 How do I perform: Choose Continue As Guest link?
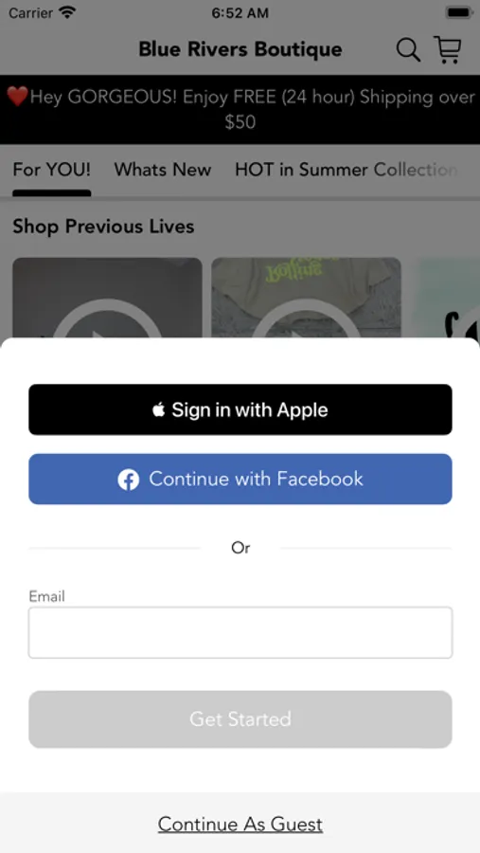click(240, 825)
